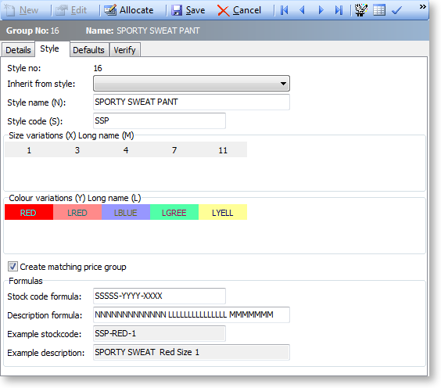Go to the first record arrow
Image resolution: width=441 pixels, height=388 pixels.
pos(285,10)
